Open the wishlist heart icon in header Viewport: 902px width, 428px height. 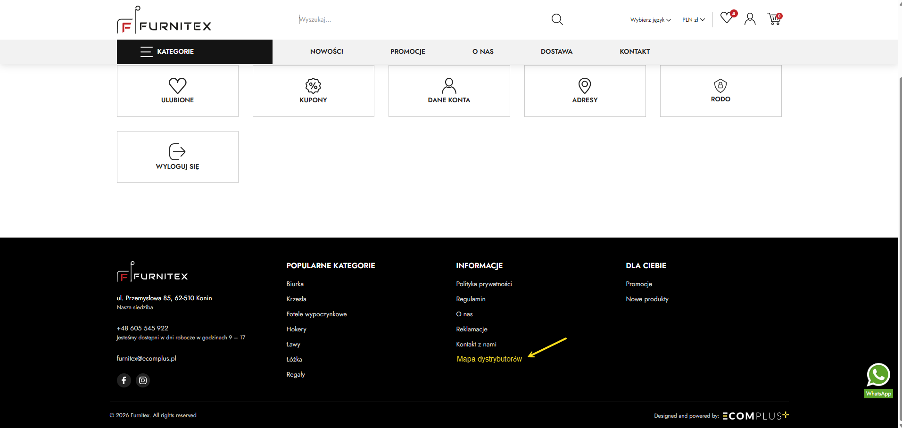pyautogui.click(x=727, y=18)
